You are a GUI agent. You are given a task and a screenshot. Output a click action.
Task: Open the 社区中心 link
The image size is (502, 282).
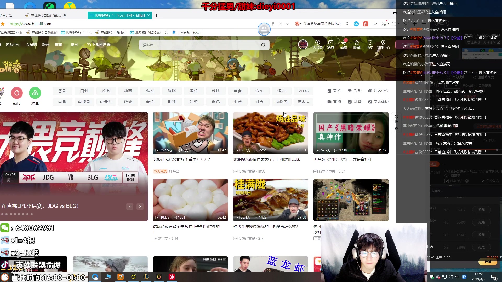pyautogui.click(x=378, y=91)
